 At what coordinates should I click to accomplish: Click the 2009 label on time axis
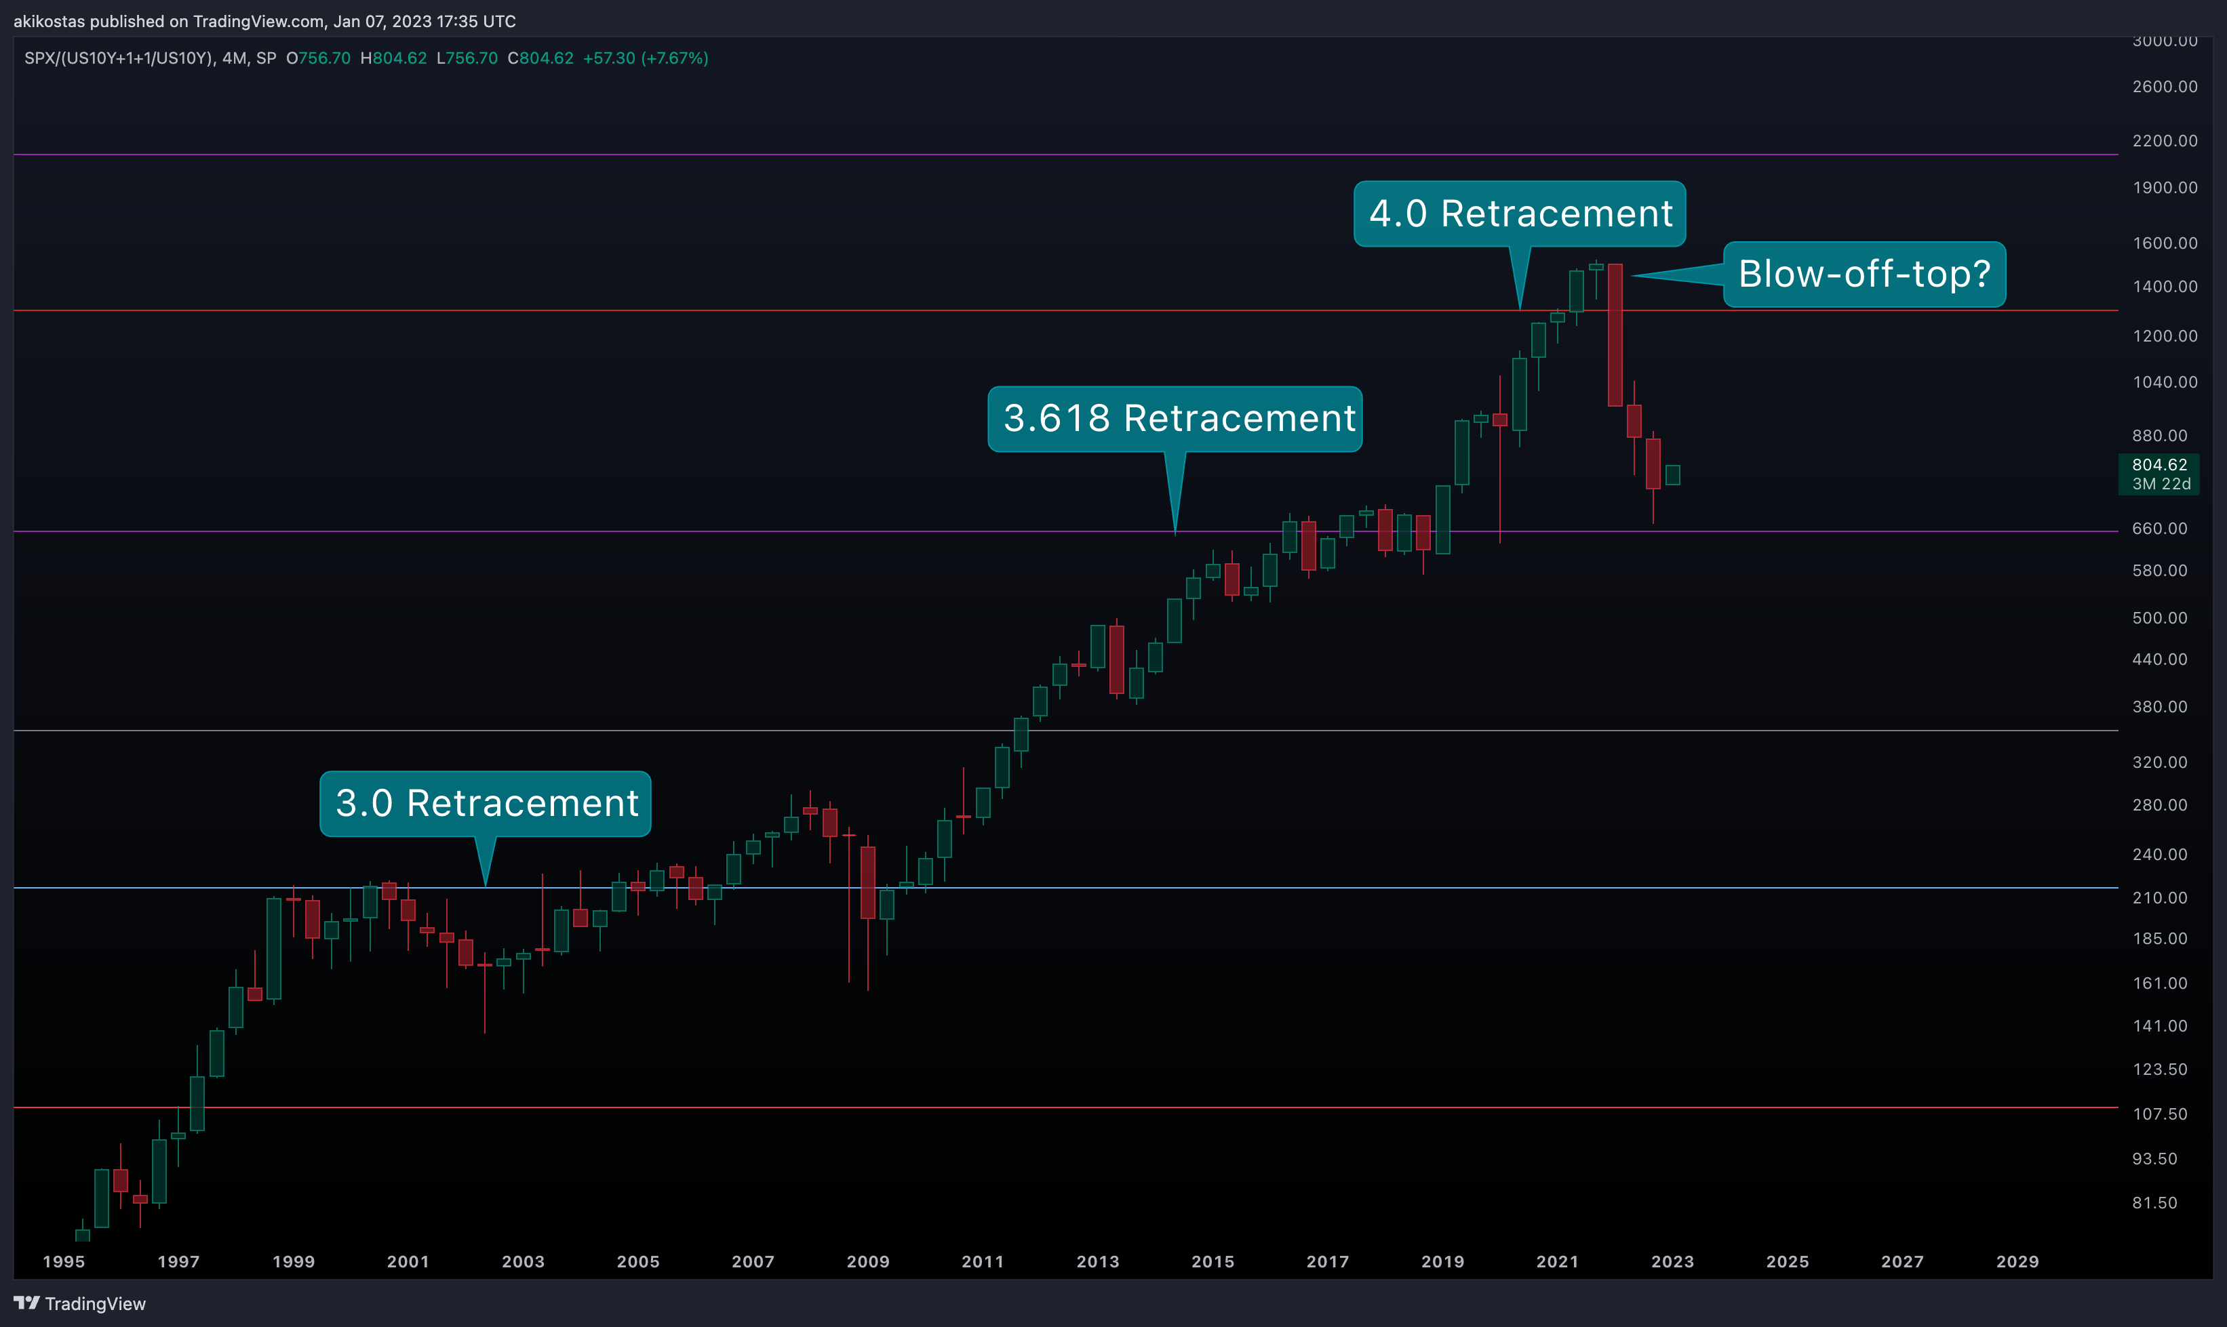pyautogui.click(x=868, y=1262)
